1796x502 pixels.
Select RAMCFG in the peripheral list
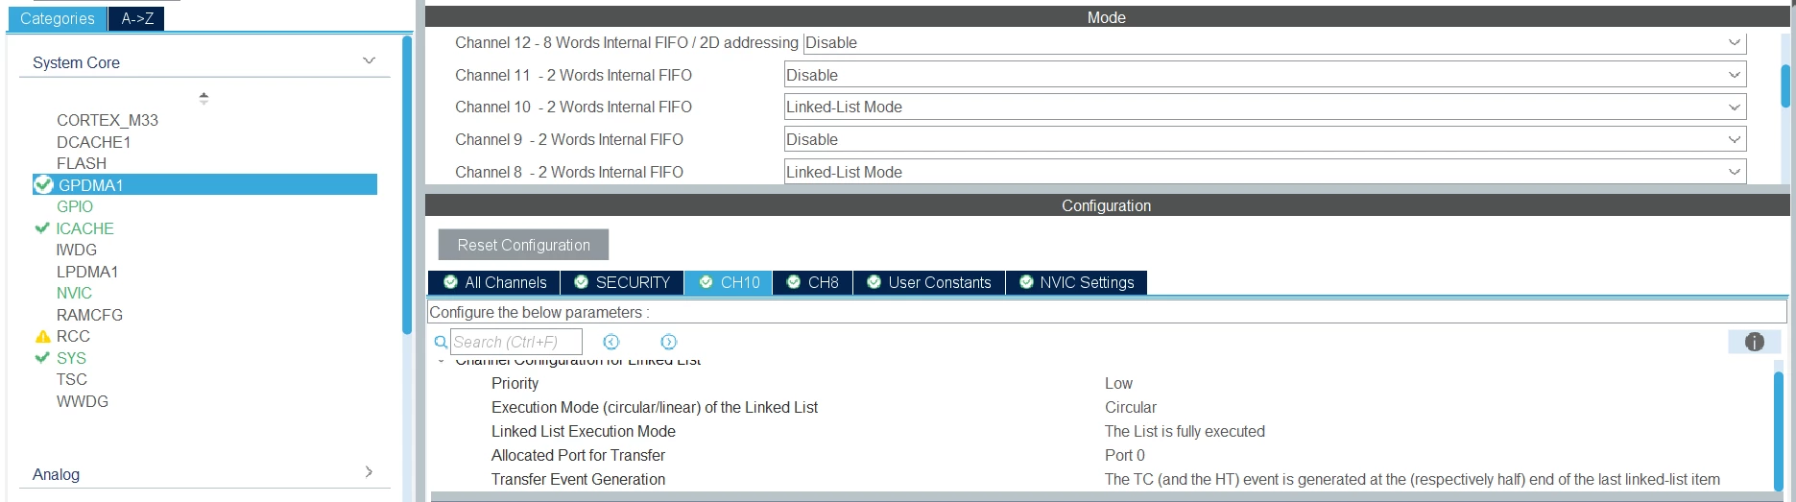pos(89,315)
